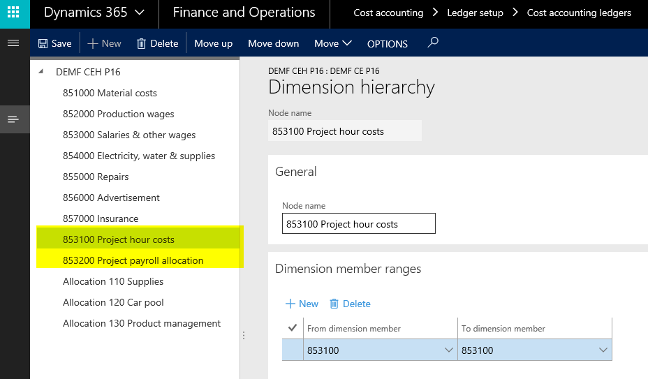This screenshot has height=379, width=648.
Task: Open the From dimension member dropdown
Action: pyautogui.click(x=449, y=350)
